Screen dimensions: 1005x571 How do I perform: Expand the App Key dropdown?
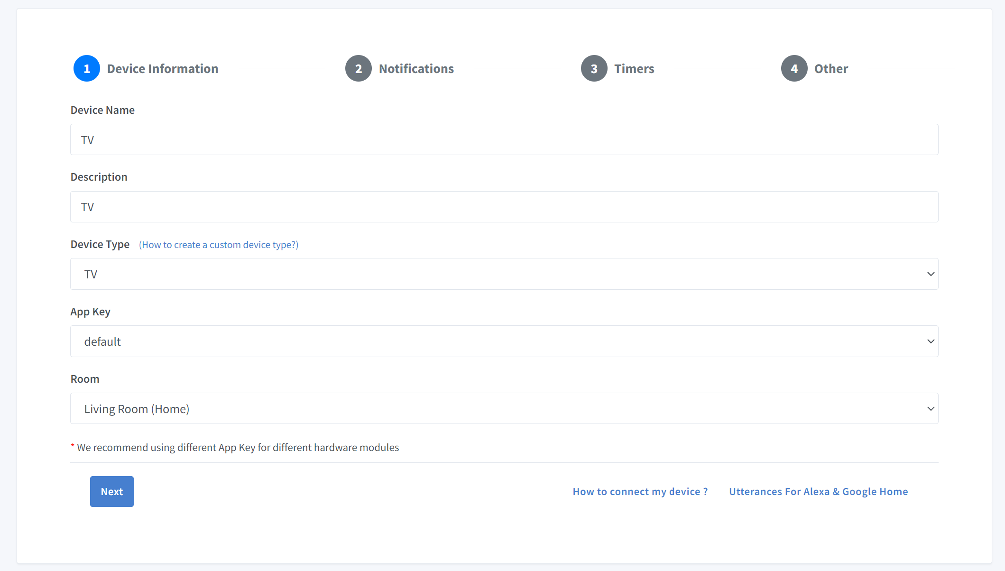click(x=504, y=341)
